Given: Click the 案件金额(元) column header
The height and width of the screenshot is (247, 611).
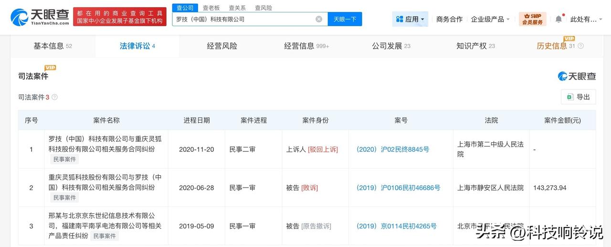Looking at the screenshot, I should (562, 120).
